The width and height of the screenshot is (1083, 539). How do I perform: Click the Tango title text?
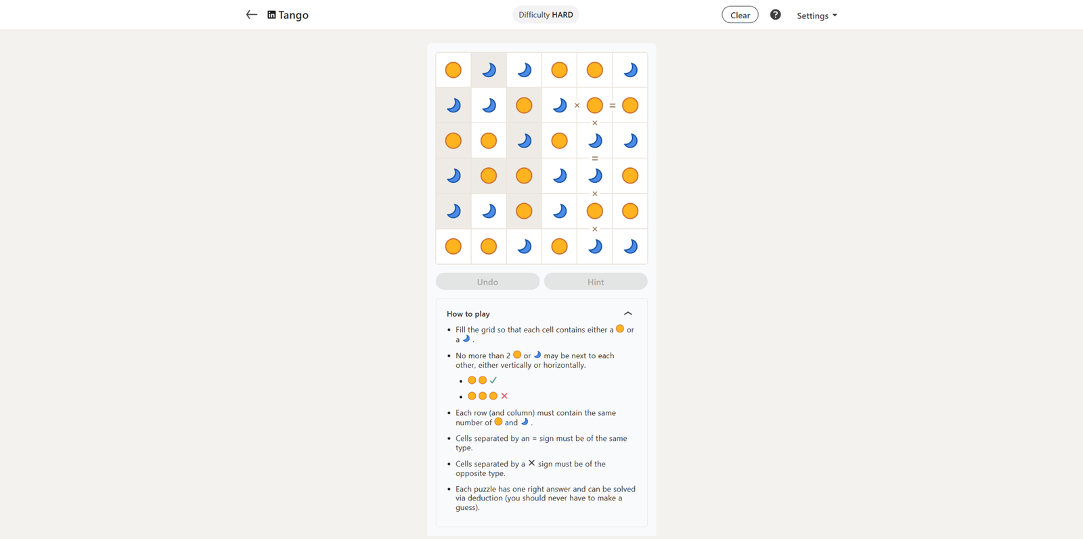[293, 15]
